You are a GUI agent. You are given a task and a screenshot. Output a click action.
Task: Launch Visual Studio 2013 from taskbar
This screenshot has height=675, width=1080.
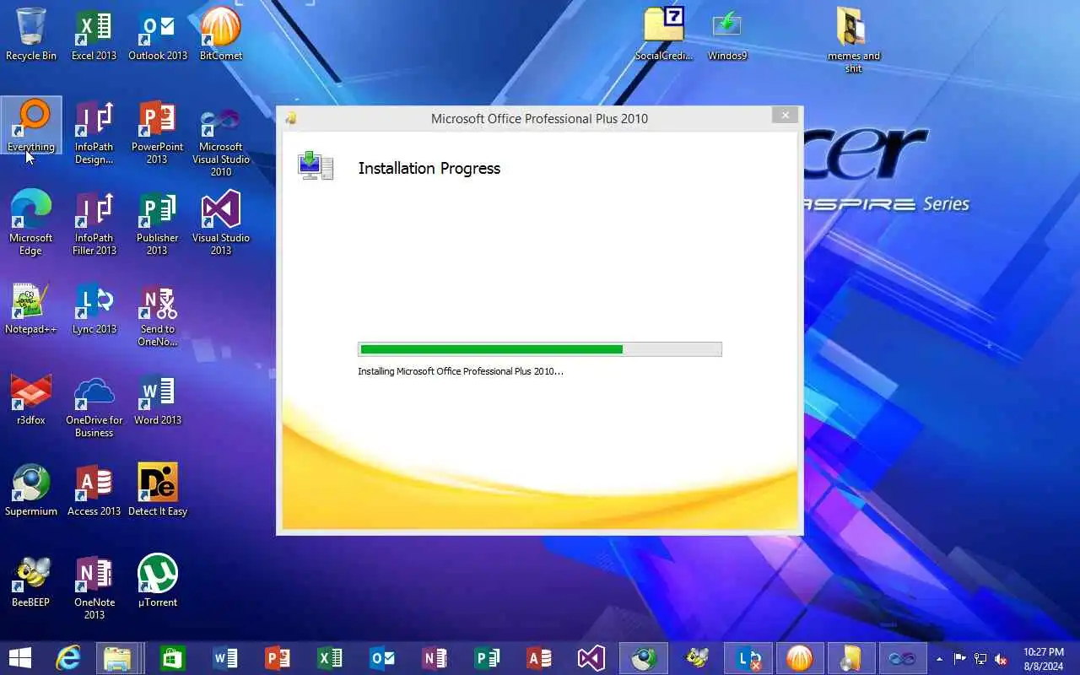[x=591, y=658]
